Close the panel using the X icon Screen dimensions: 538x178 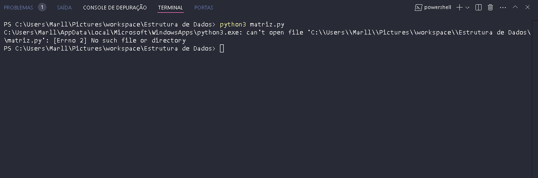coord(528,7)
